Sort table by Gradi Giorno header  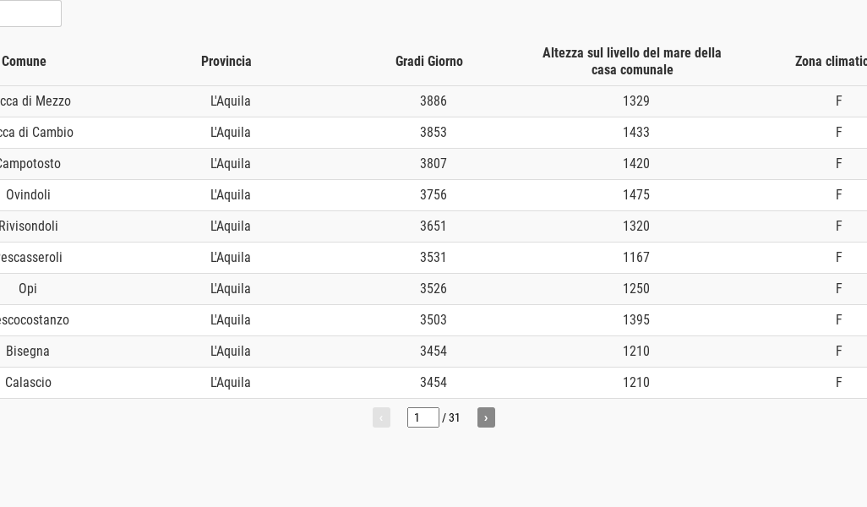pyautogui.click(x=429, y=62)
